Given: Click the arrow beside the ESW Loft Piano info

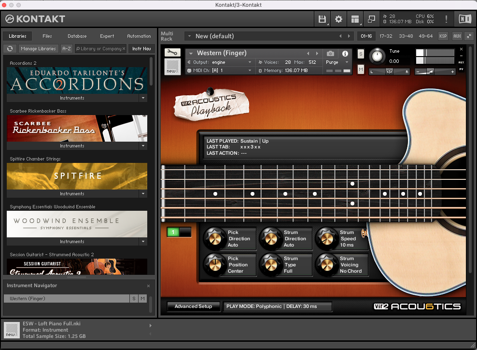Looking at the screenshot, I should [150, 326].
